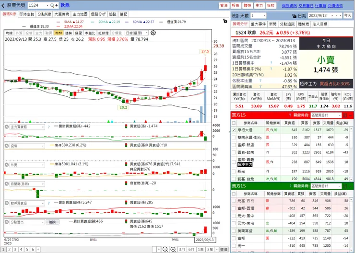Zoom out the K-line chart
Screen dimensions: 355x253
166,249
